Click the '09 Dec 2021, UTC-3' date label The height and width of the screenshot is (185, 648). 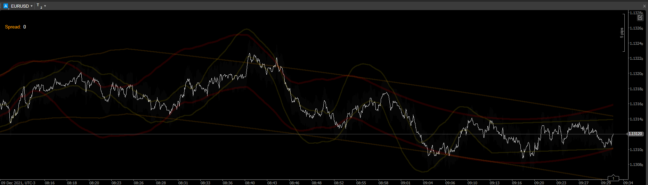(18, 183)
